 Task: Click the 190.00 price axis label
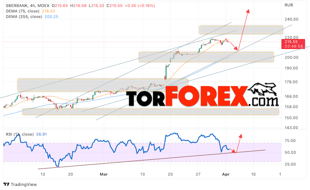pyautogui.click(x=291, y=68)
